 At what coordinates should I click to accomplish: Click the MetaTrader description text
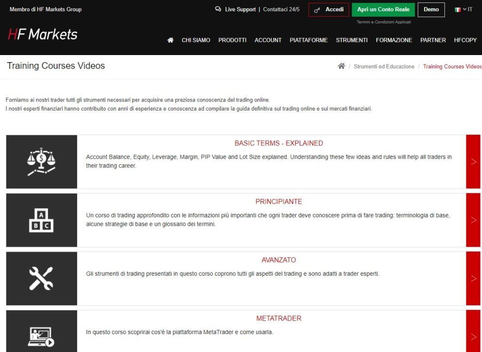click(179, 332)
